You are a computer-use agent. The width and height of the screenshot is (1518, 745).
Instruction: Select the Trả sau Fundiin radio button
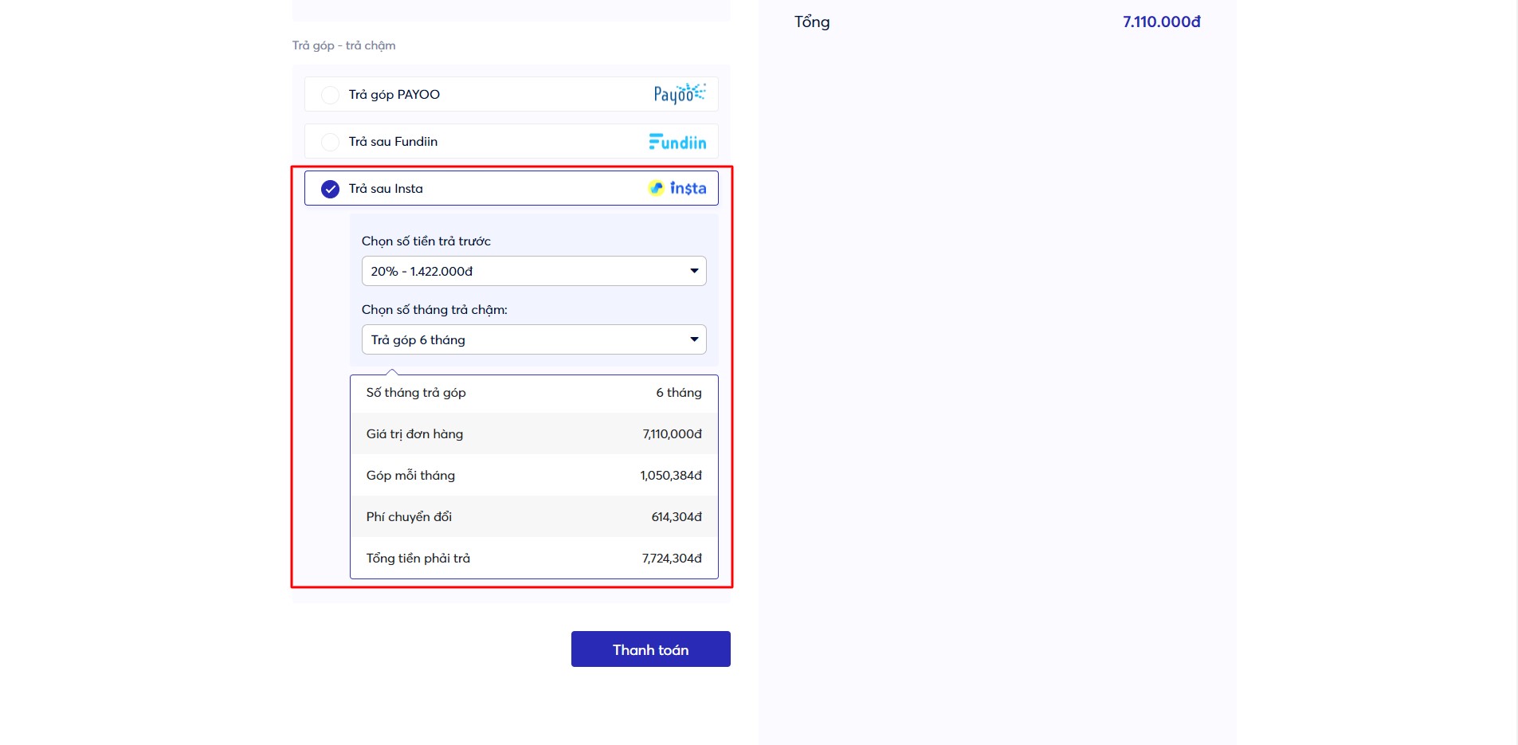330,142
